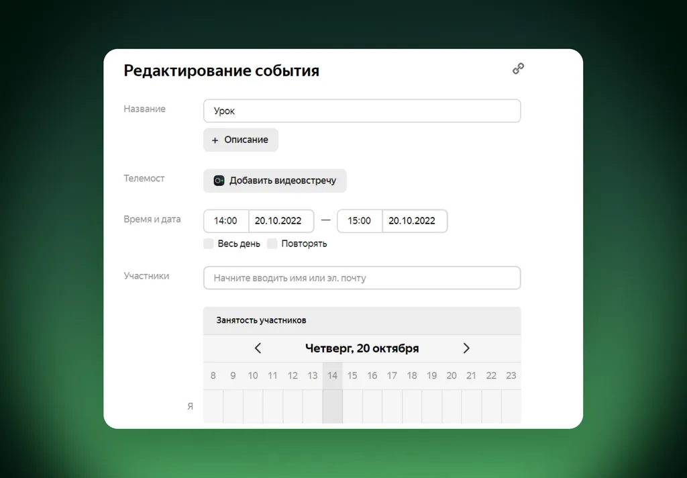The height and width of the screenshot is (478, 687).
Task: Open the start date 20.10.2022 picker
Action: [x=281, y=221]
